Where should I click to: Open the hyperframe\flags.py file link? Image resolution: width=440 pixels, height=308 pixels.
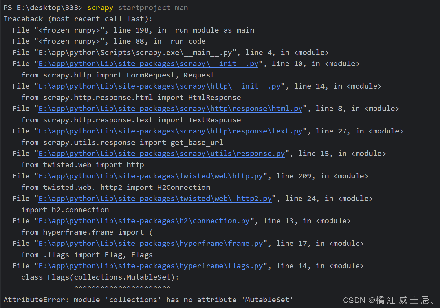tap(150, 266)
